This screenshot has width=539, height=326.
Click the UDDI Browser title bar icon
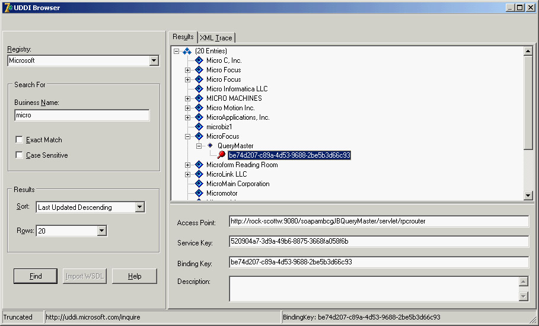pyautogui.click(x=7, y=7)
